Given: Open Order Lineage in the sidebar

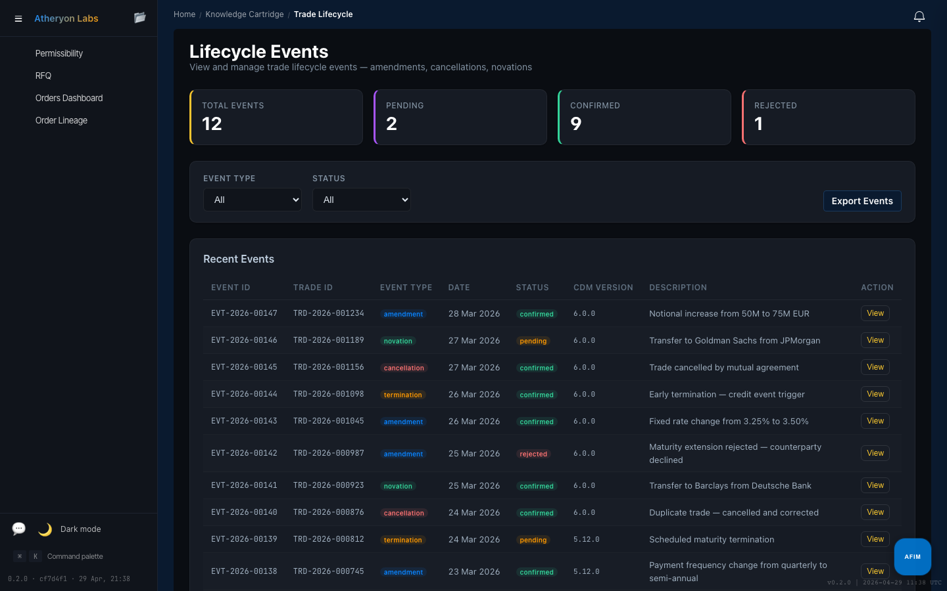Looking at the screenshot, I should point(61,120).
